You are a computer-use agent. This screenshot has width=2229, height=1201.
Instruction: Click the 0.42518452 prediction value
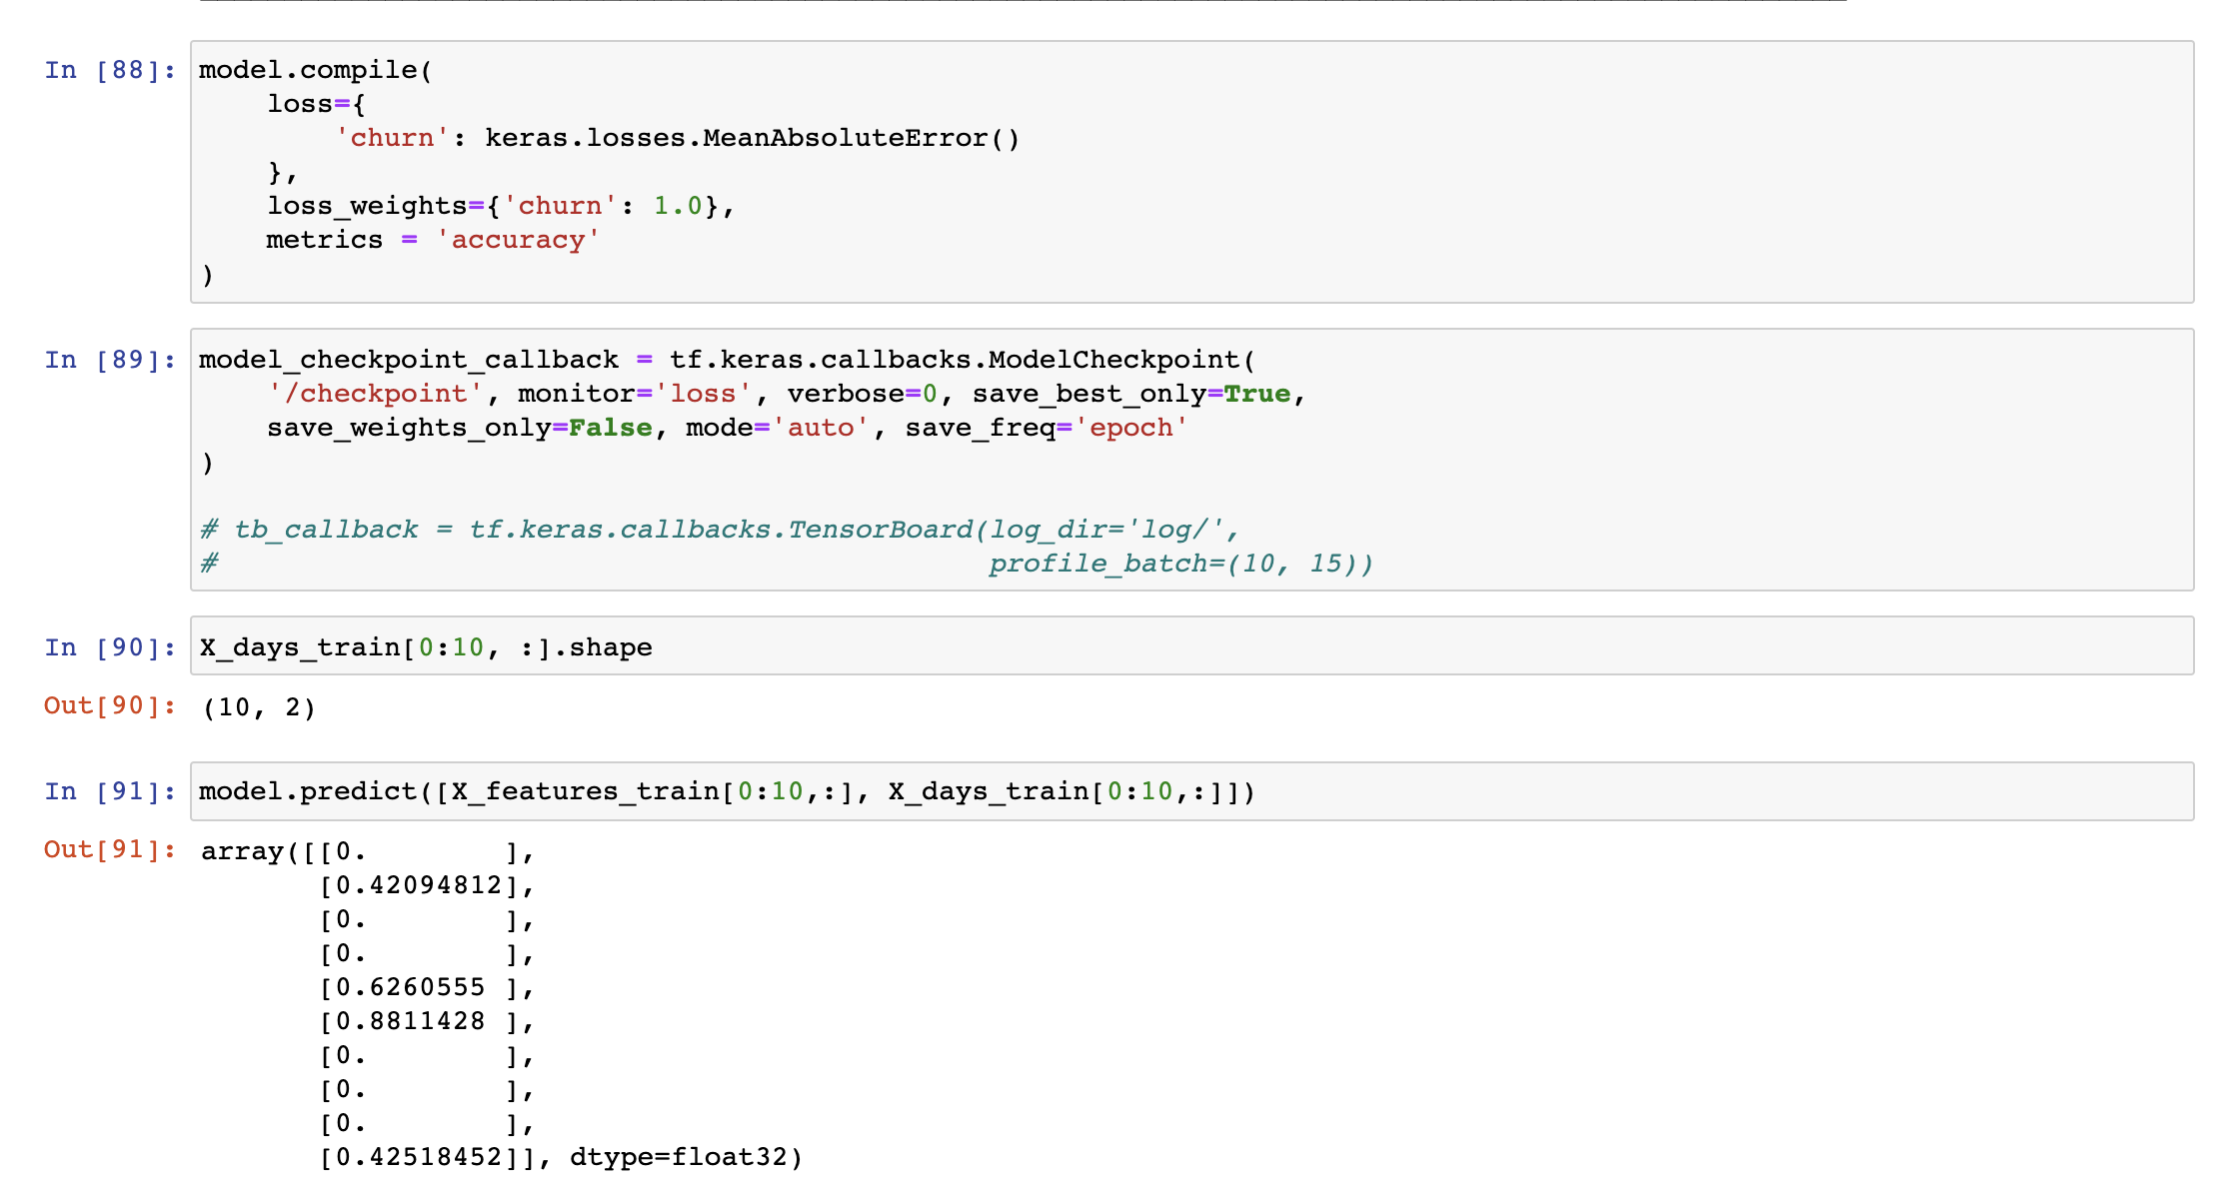tap(419, 1157)
